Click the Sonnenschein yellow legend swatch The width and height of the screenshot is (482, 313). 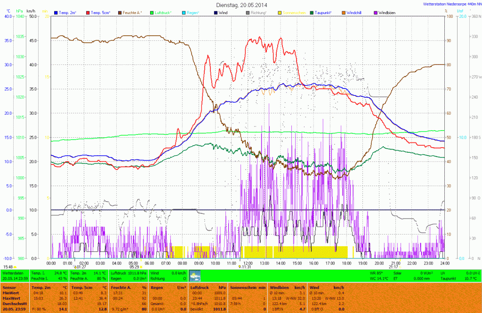coord(280,12)
